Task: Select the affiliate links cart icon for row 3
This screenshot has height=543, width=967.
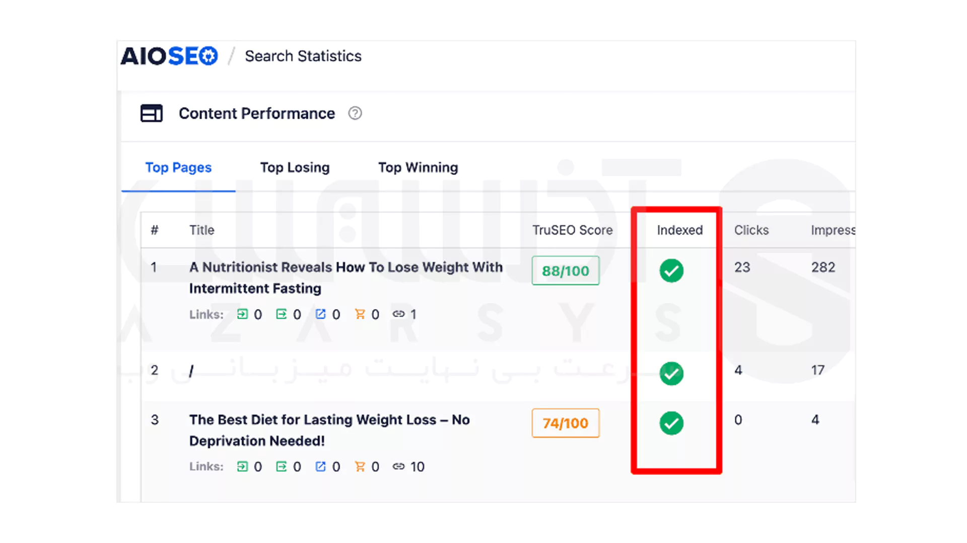Action: (x=361, y=466)
